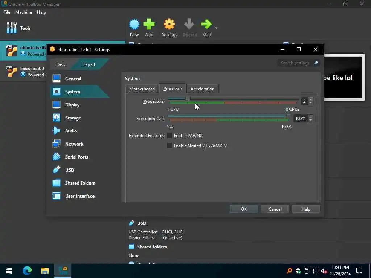Viewport: 371px width, 278px height.
Task: Click the Windows Security tray icon
Action: 299,271
